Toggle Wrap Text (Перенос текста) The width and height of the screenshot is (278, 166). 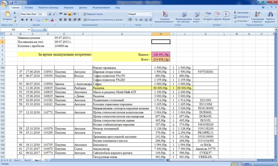93,14
